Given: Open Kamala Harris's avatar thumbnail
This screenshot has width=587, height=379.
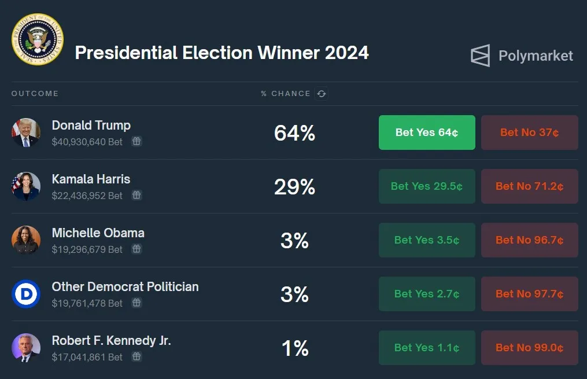Looking at the screenshot, I should pyautogui.click(x=26, y=186).
